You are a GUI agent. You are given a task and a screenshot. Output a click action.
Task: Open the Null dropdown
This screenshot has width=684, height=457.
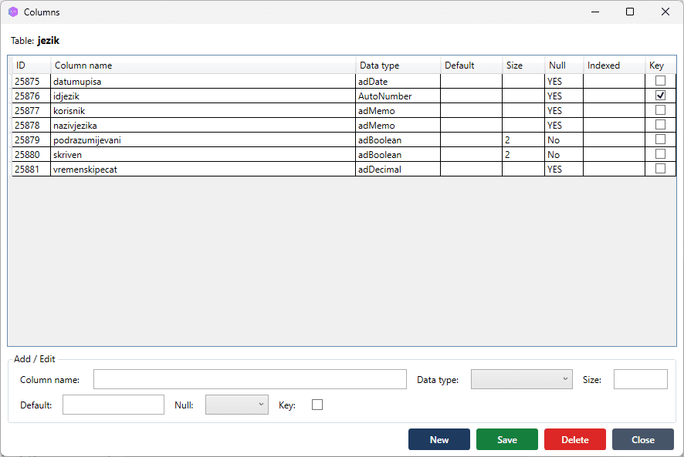coord(236,404)
